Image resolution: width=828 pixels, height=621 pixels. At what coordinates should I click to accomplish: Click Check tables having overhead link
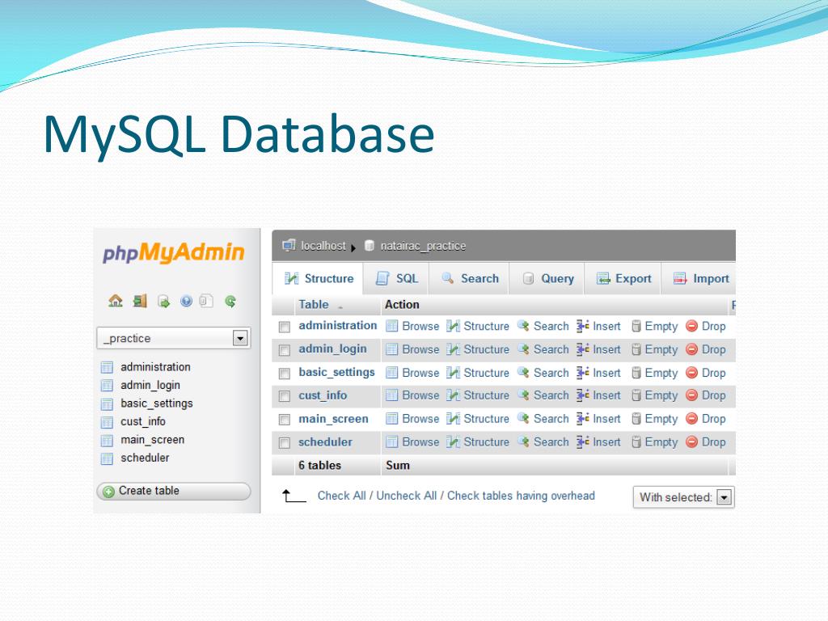click(x=522, y=496)
